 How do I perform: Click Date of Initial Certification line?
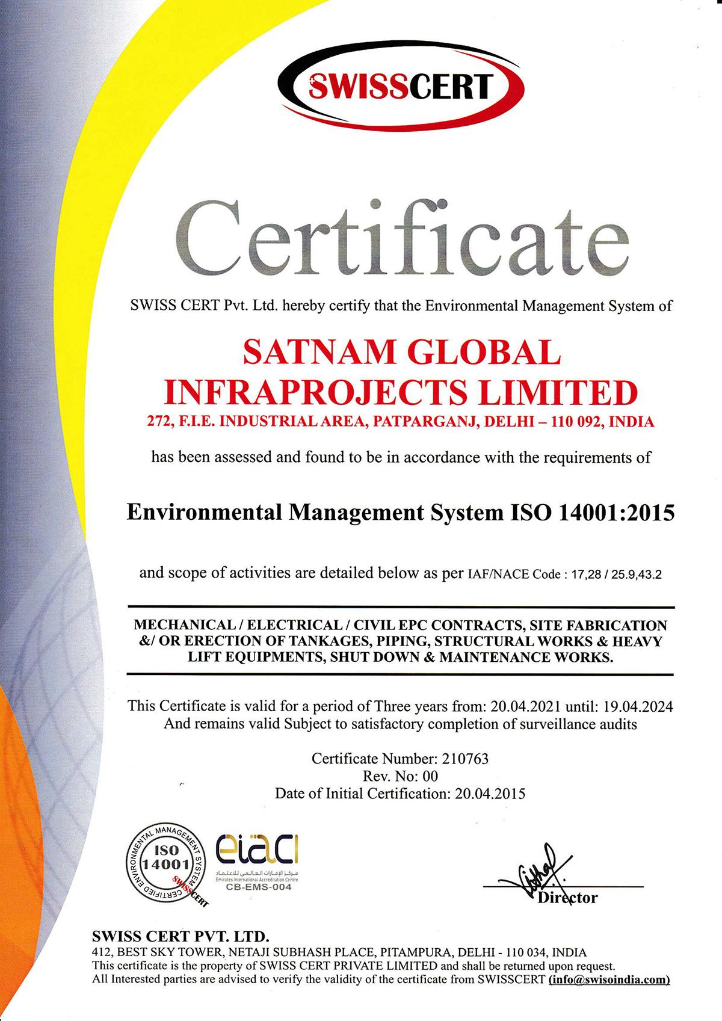pos(400,794)
